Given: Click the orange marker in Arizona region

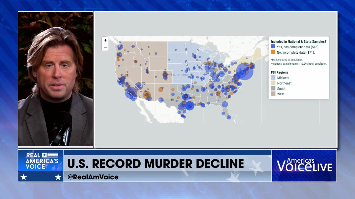Looking at the screenshot, I should (x=147, y=95).
